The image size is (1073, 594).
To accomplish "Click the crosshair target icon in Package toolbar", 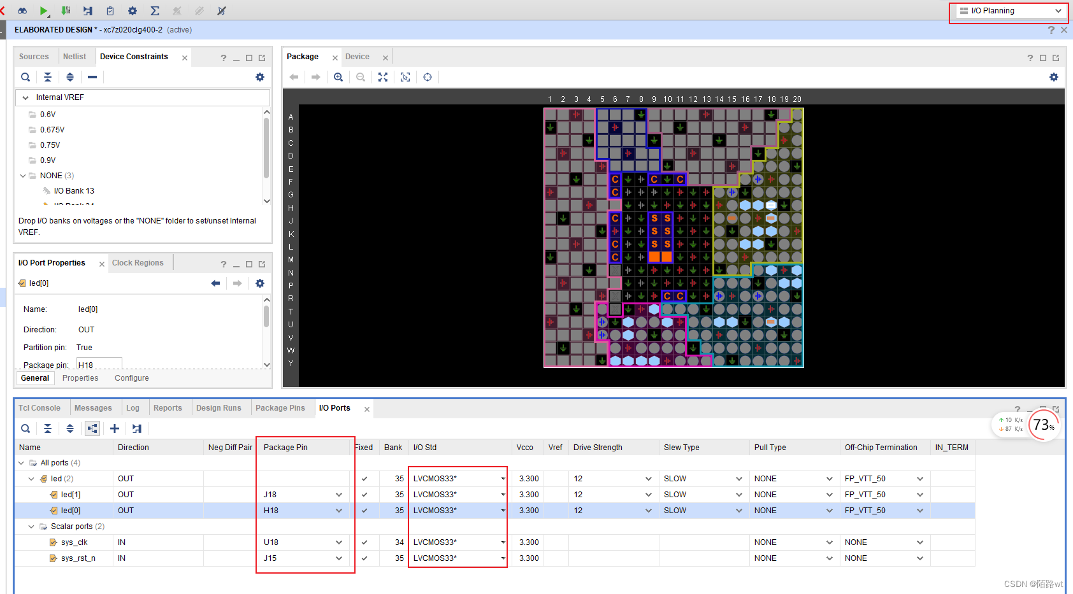I will (428, 77).
